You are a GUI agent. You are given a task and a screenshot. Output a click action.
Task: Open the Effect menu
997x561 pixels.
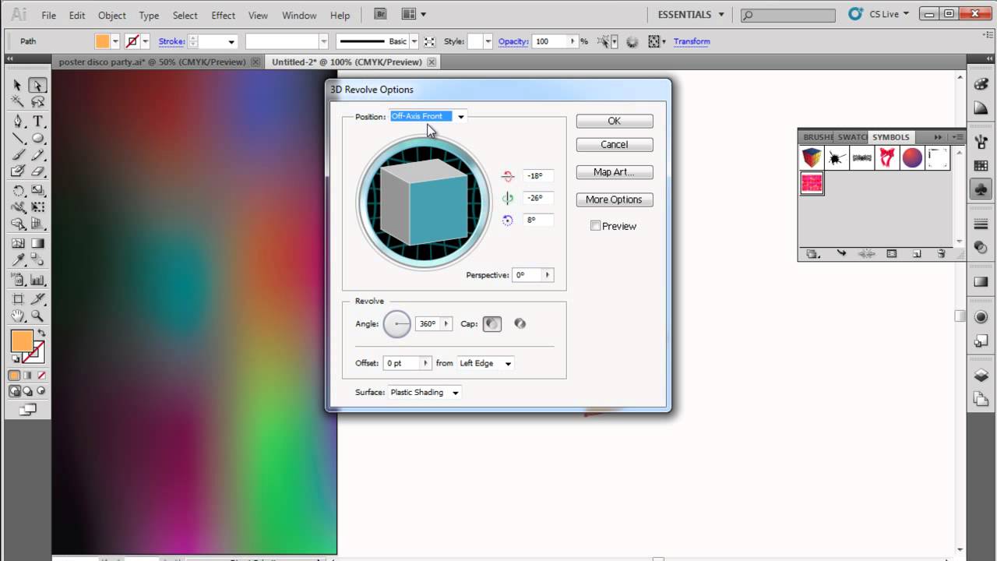tap(223, 16)
